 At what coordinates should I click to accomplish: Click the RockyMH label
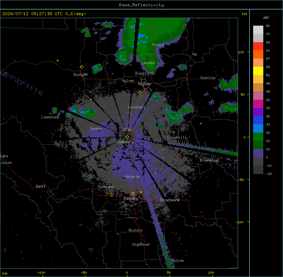click(80, 75)
